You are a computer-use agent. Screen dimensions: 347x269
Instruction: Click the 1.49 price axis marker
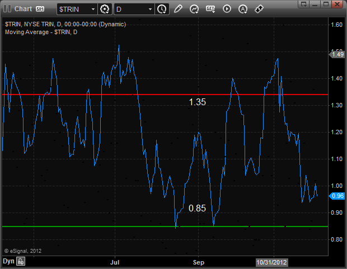[x=337, y=54]
